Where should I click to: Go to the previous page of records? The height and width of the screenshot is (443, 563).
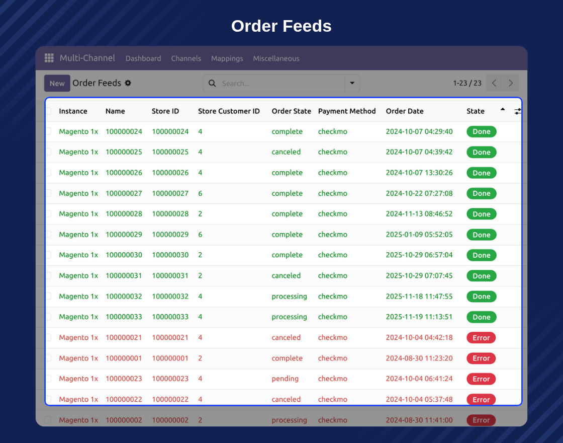[x=494, y=83]
